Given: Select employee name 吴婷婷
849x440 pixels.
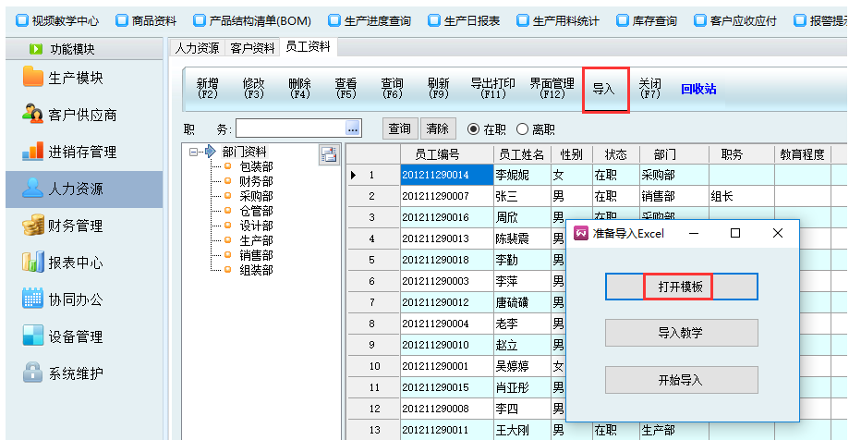Looking at the screenshot, I should click(522, 366).
